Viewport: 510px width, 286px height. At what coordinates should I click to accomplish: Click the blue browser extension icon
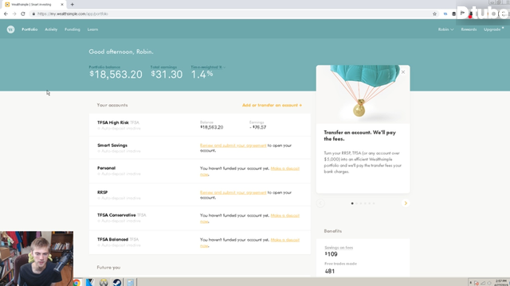(445, 14)
